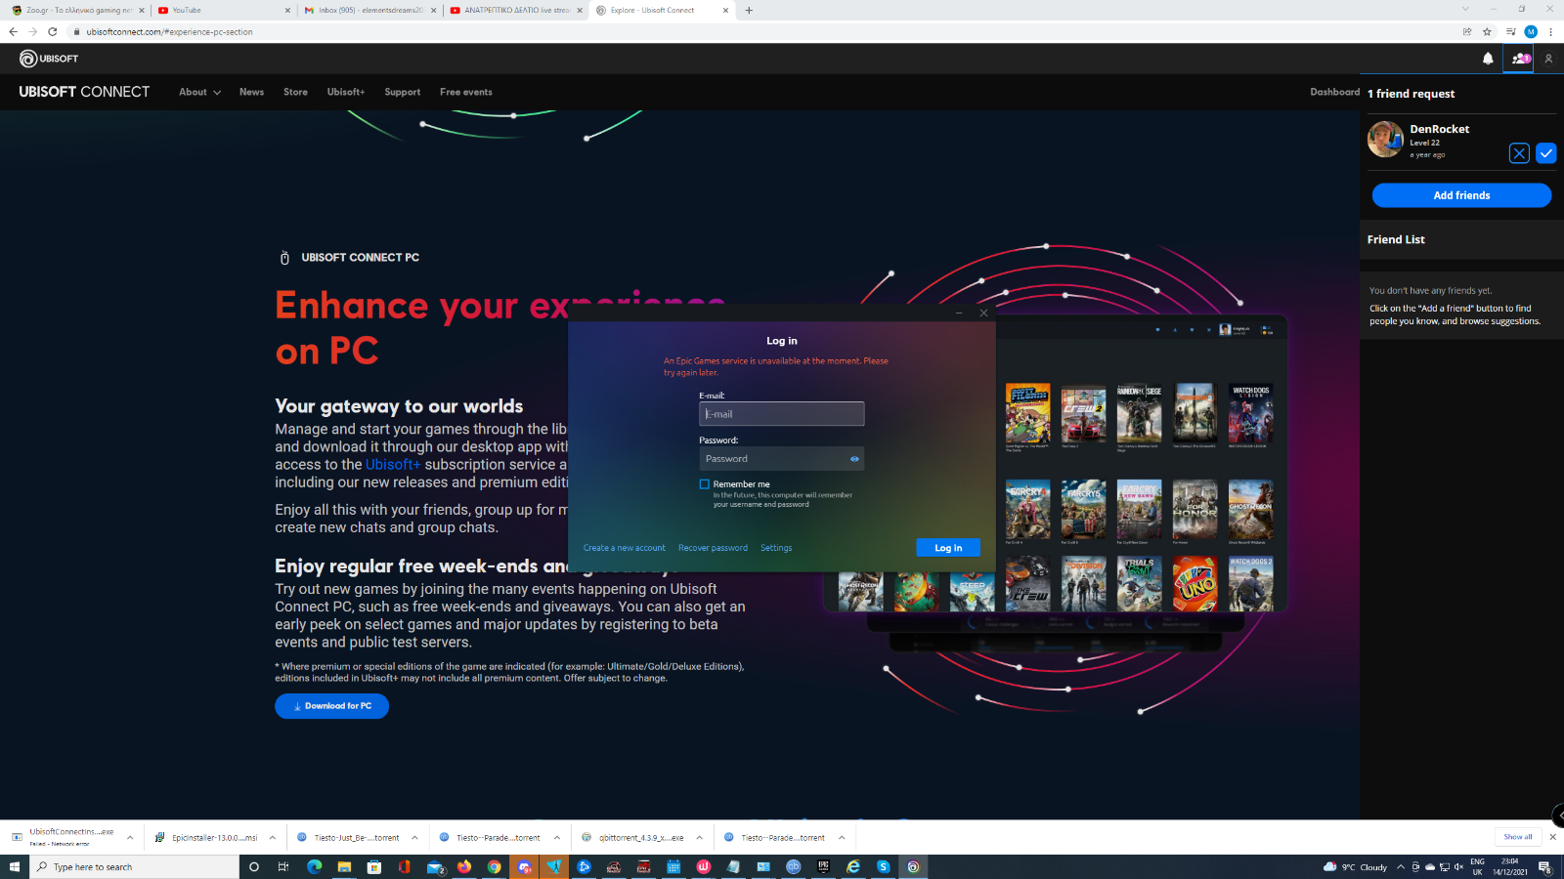Reload the page
The width and height of the screenshot is (1564, 879).
53,31
